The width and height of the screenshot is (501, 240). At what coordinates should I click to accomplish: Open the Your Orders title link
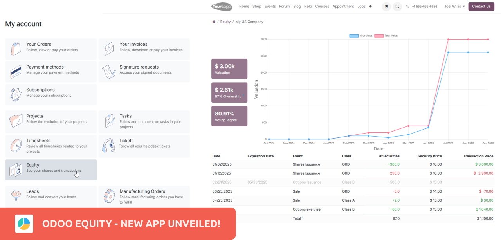39,44
